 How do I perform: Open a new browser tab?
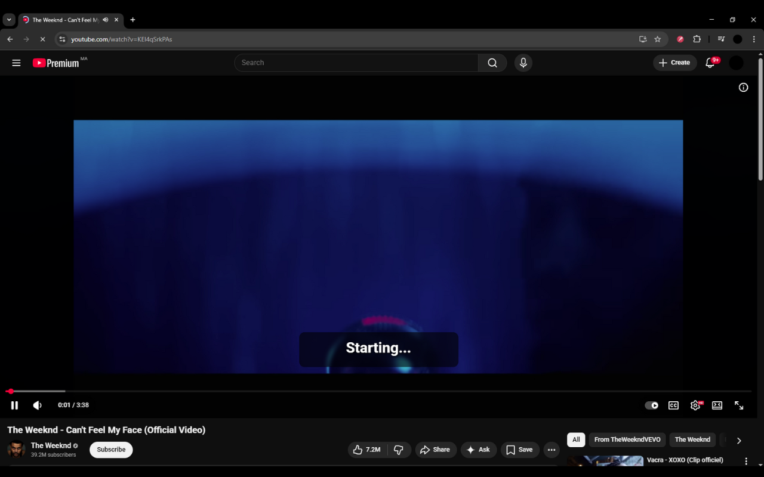(x=133, y=20)
